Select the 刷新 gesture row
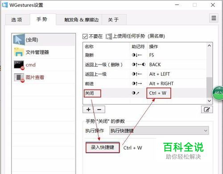Viewport: 223px width, 174px height. (x=145, y=55)
